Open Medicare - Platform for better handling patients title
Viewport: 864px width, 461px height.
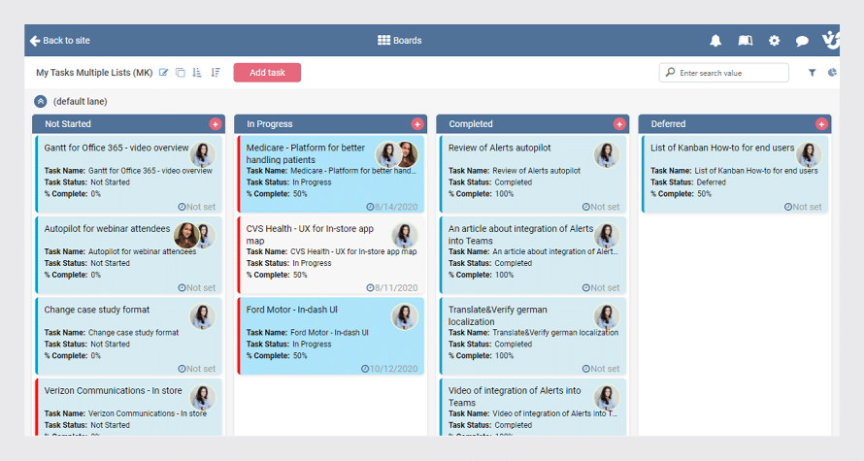tap(305, 153)
